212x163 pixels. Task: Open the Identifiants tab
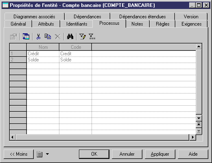(76, 24)
